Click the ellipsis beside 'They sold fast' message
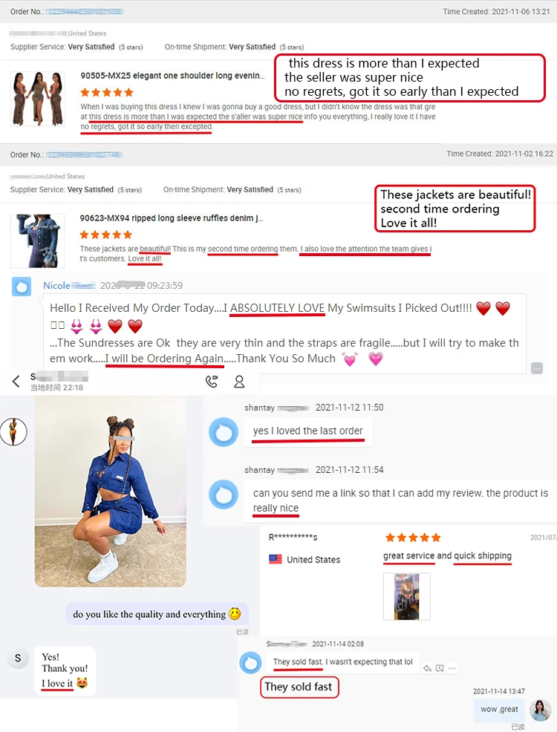This screenshot has height=732, width=557. pyautogui.click(x=452, y=668)
